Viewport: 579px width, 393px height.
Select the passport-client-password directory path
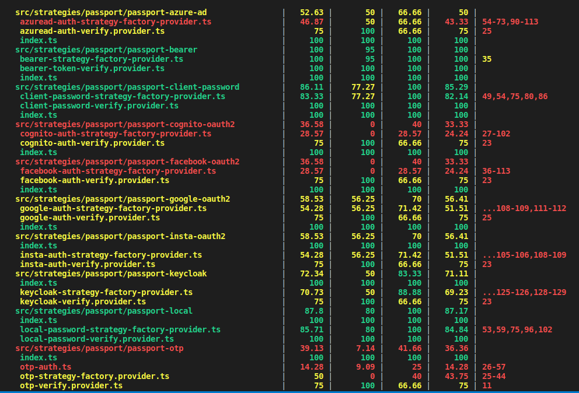pyautogui.click(x=127, y=87)
